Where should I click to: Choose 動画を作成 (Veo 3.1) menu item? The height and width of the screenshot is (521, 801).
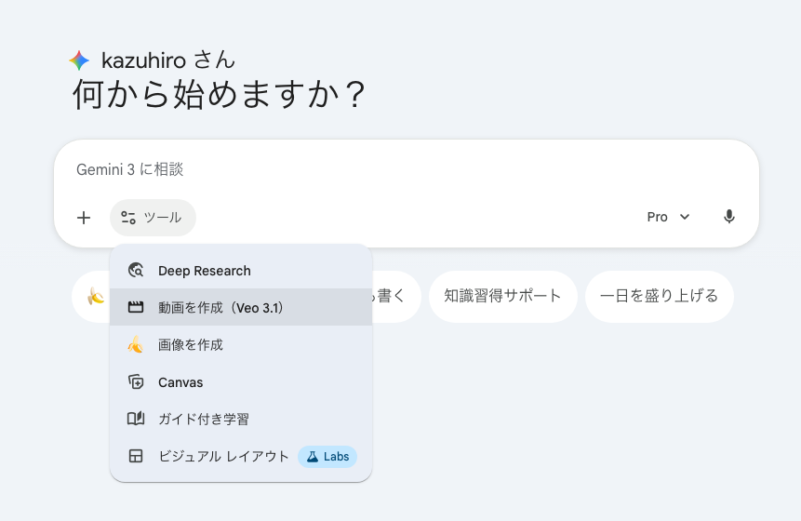[x=220, y=308]
